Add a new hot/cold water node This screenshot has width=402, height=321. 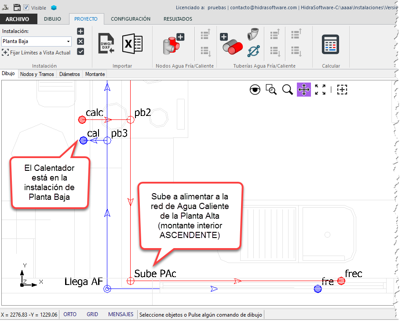click(173, 43)
